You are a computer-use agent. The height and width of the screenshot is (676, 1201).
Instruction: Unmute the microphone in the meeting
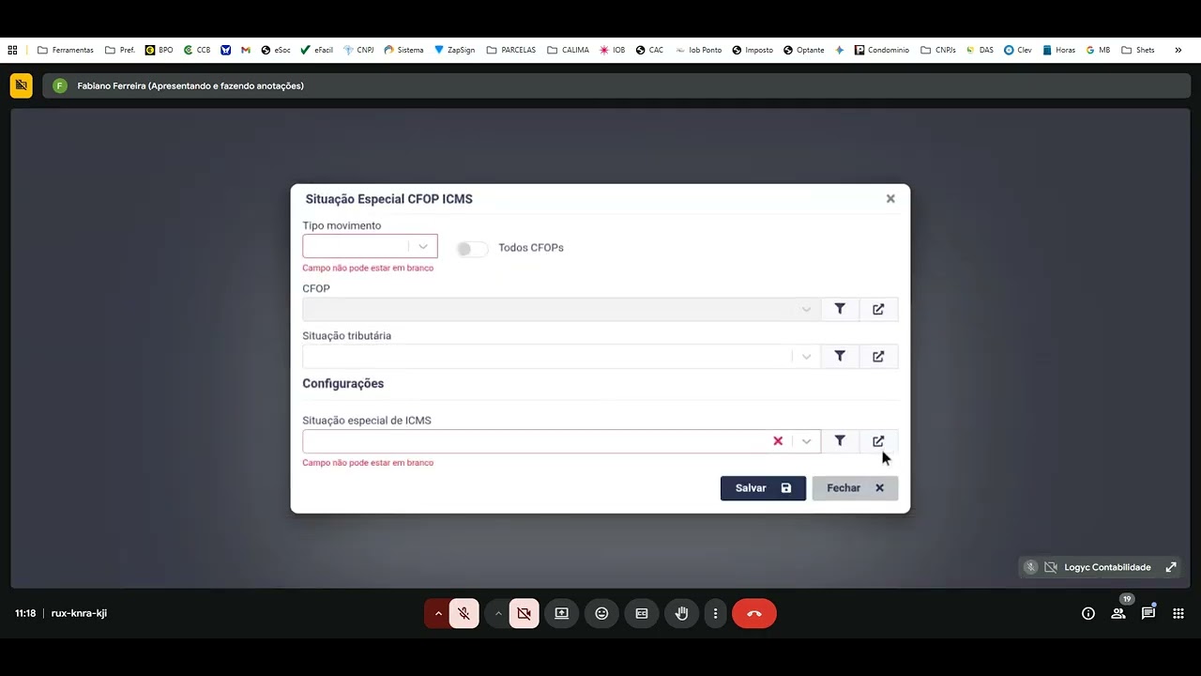464,613
